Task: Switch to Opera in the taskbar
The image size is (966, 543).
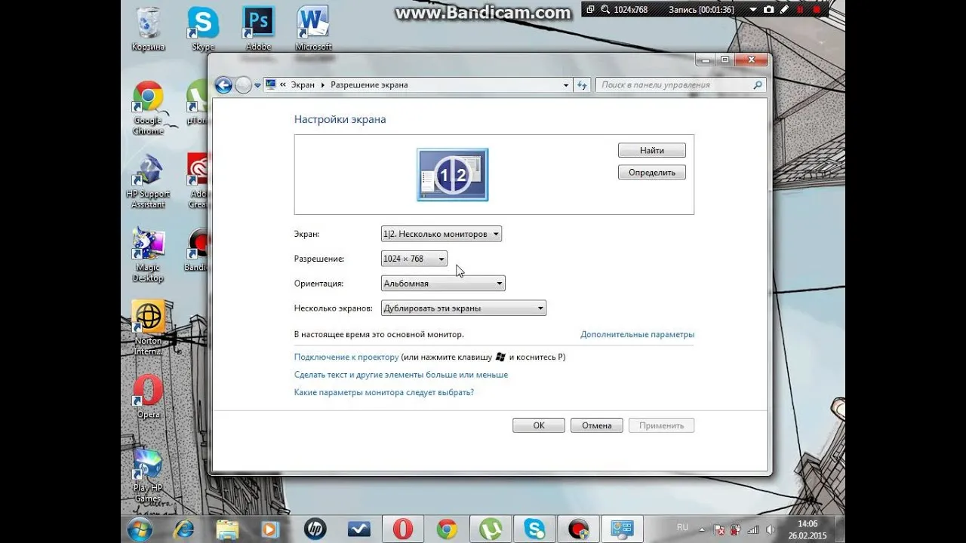Action: [403, 529]
